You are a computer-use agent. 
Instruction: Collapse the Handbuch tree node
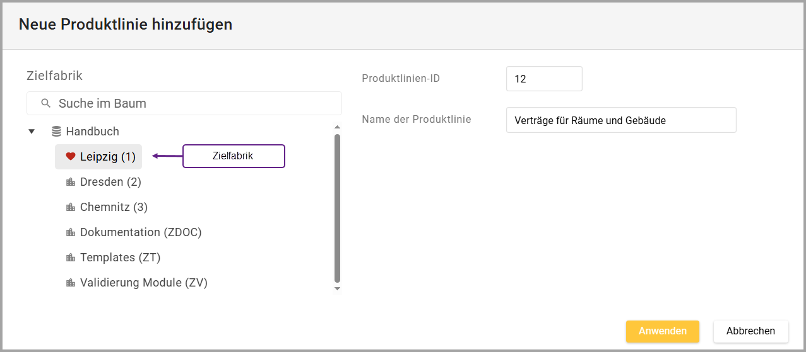(32, 132)
